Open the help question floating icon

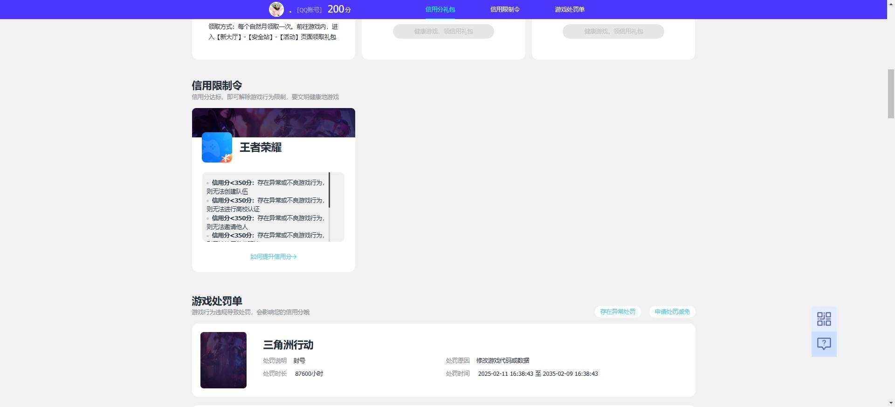click(x=824, y=344)
